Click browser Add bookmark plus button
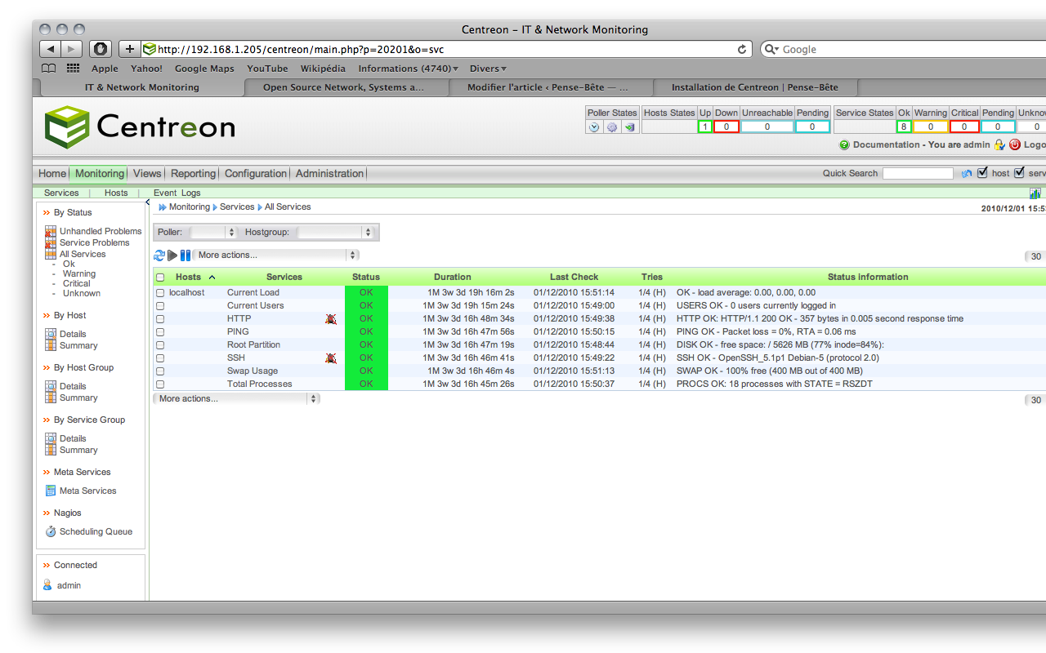 (x=129, y=49)
